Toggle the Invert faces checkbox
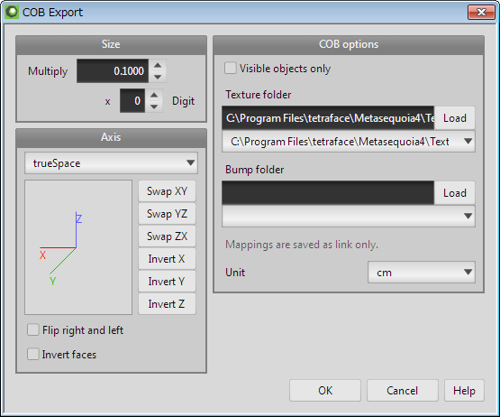 pos(33,354)
